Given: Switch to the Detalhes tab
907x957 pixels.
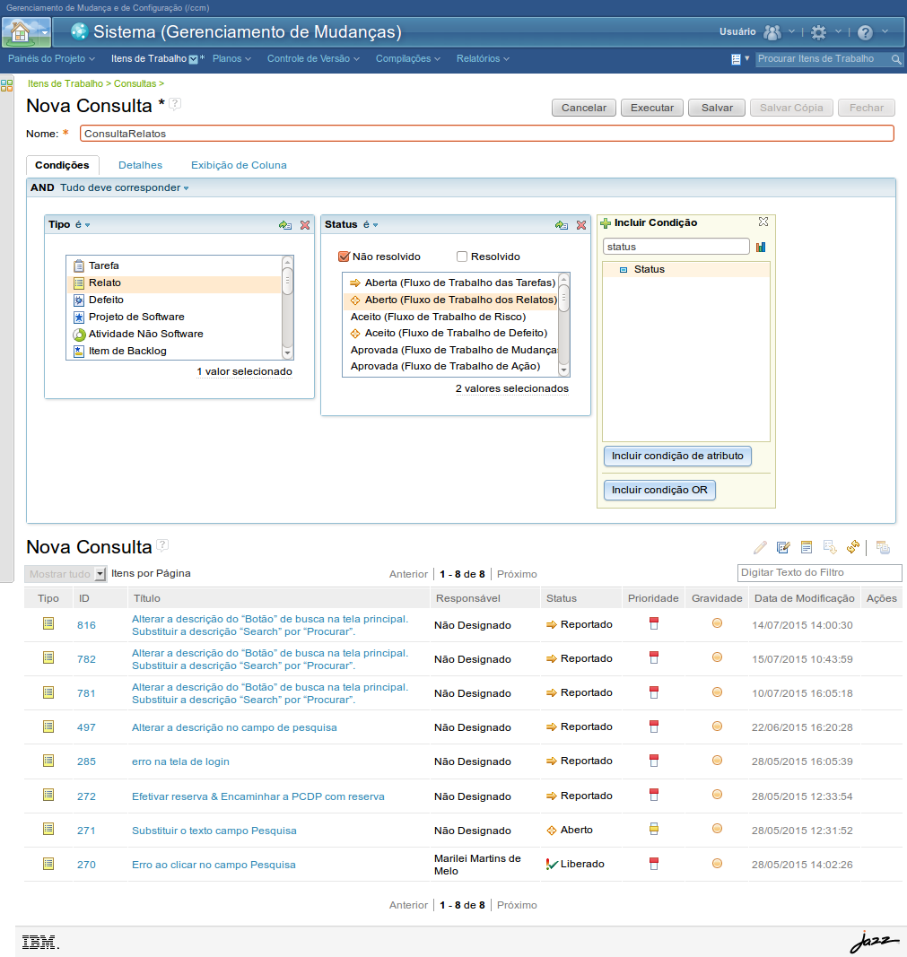Looking at the screenshot, I should [x=140, y=165].
